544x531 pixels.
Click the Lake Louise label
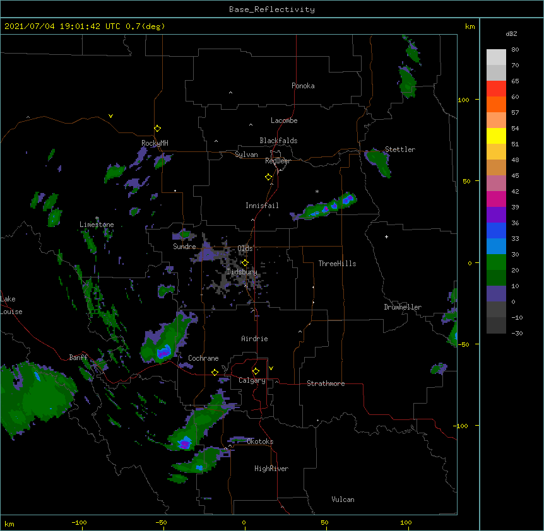(x=11, y=305)
